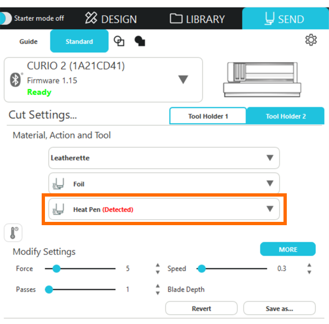Screen dimensions: 329x324
Task: Click the MORE button
Action: [288, 249]
